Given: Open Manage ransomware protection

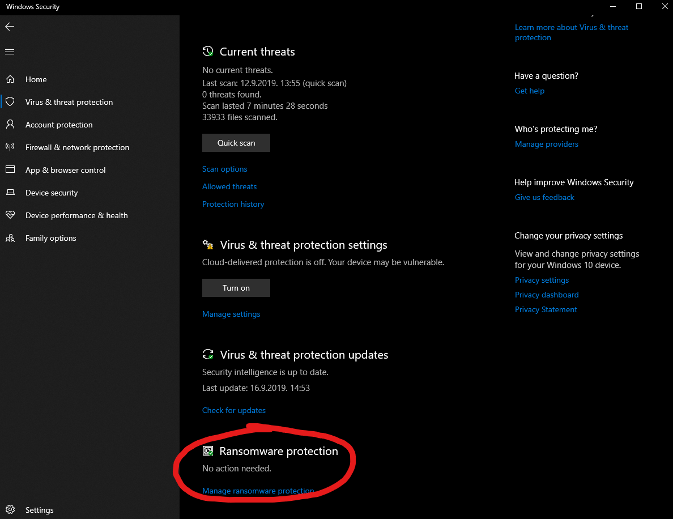Looking at the screenshot, I should [x=258, y=491].
